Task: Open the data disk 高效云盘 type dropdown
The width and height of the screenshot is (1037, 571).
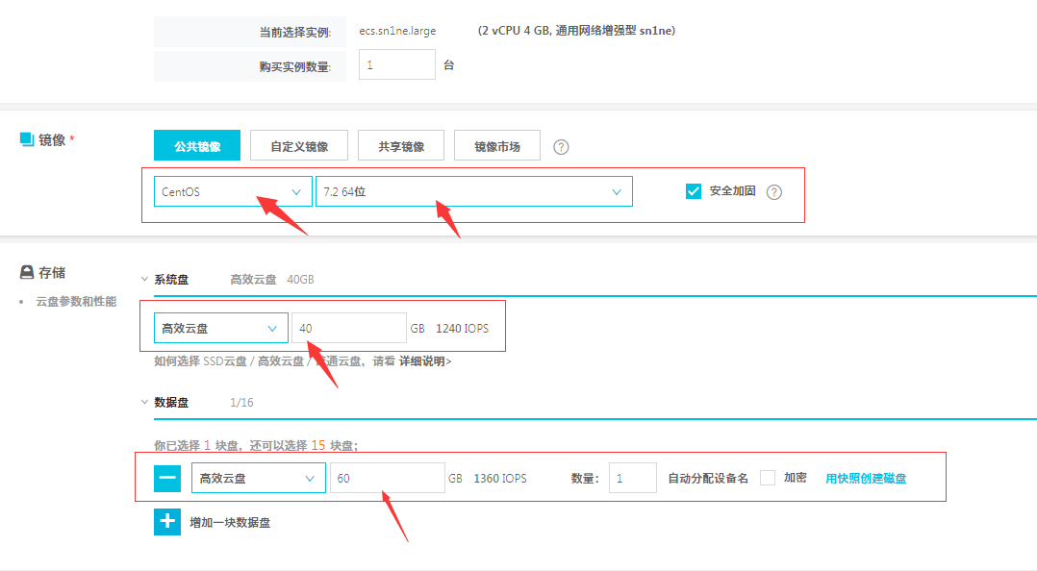Action: click(258, 478)
